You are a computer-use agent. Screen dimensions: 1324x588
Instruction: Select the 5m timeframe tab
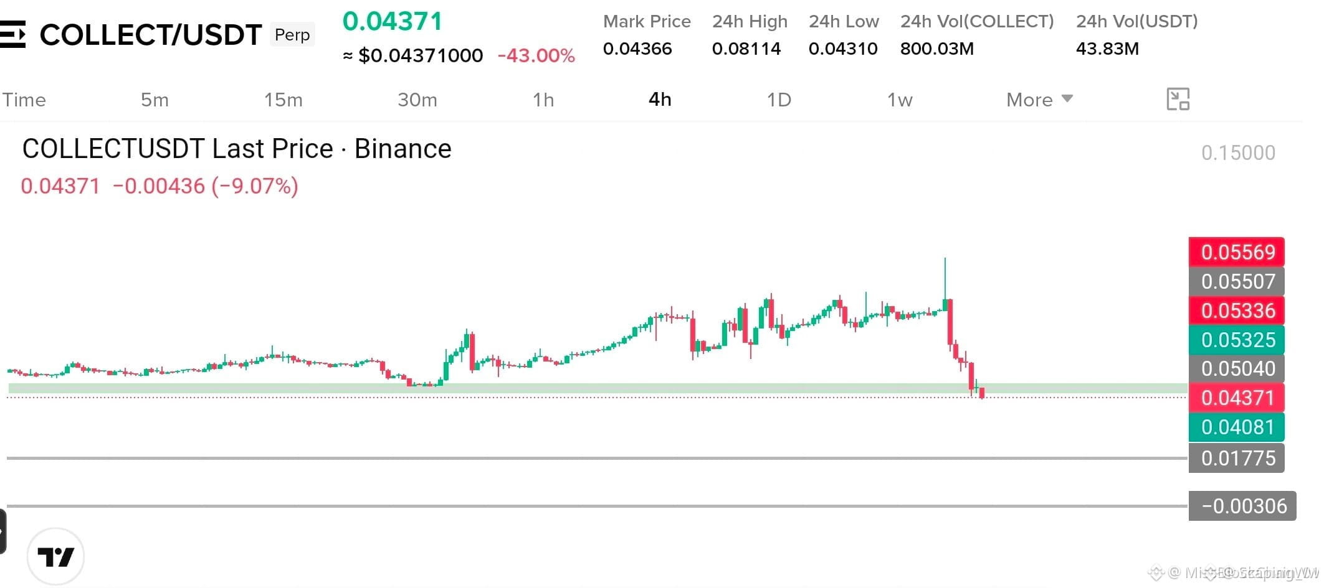155,100
